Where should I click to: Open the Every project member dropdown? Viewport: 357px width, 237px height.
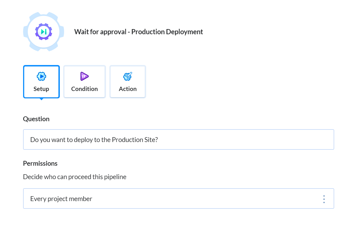click(x=178, y=198)
